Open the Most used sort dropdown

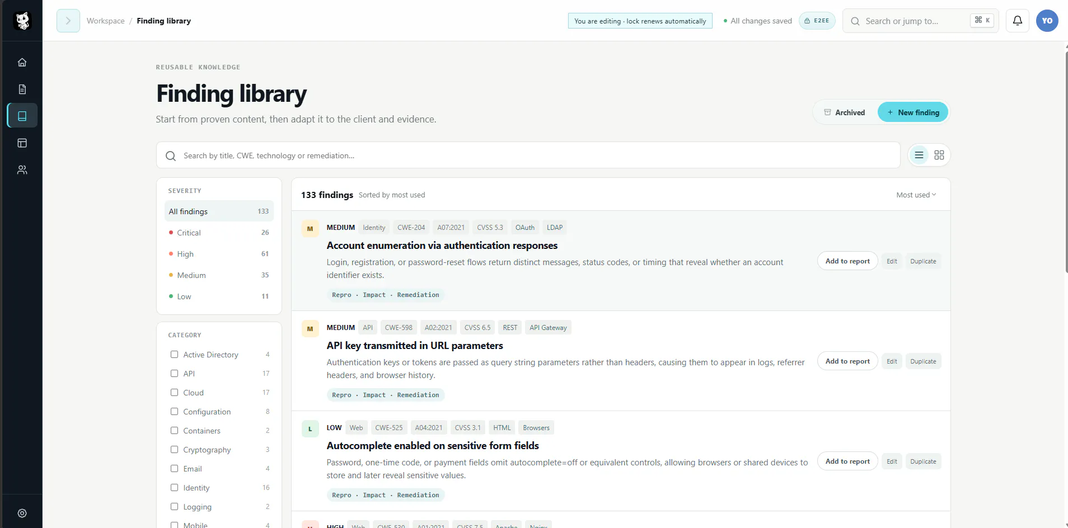pyautogui.click(x=916, y=195)
